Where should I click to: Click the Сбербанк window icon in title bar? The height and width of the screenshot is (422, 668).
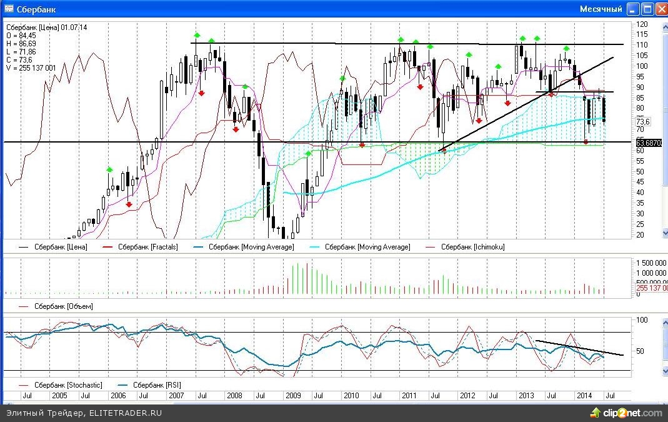pos(7,9)
